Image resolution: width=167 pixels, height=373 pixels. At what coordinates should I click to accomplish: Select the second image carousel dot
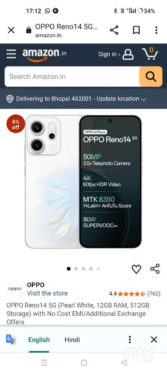[76, 269]
